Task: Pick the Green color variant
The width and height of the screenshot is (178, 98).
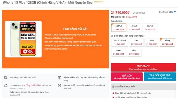Action: (x=118, y=52)
